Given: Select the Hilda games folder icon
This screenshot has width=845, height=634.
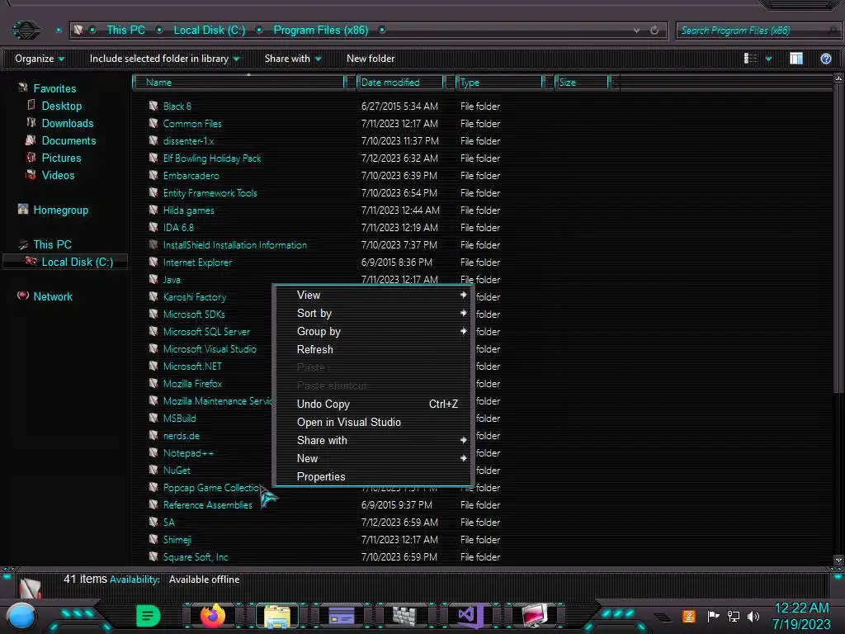Looking at the screenshot, I should [x=153, y=210].
